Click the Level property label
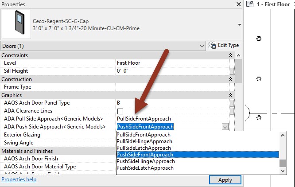The width and height of the screenshot is (295, 187). [x=10, y=63]
